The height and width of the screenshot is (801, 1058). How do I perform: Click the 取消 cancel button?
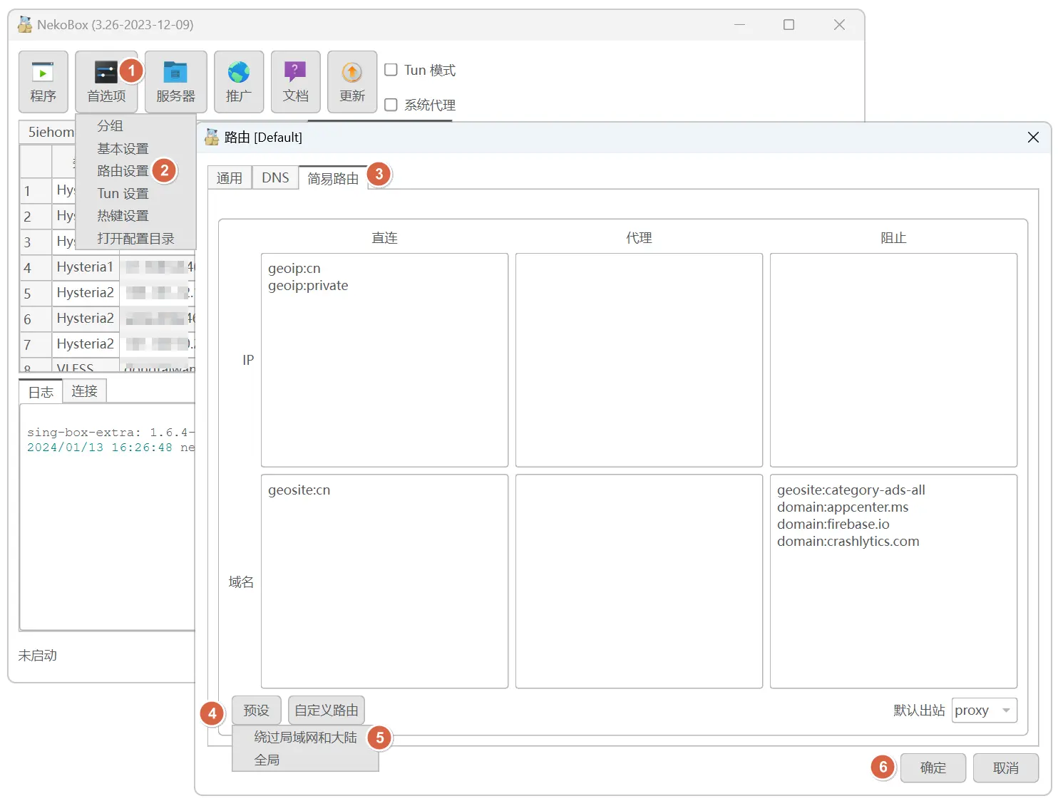click(x=1006, y=768)
